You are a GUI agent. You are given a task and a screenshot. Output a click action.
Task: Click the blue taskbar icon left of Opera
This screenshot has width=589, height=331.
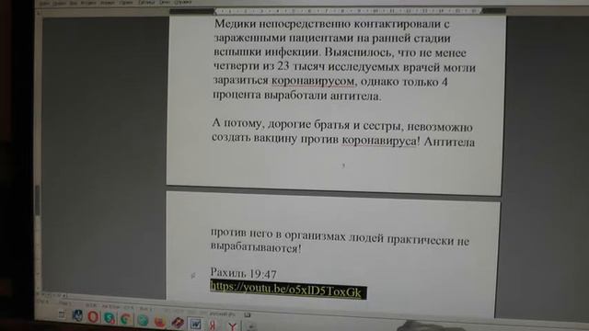(x=77, y=315)
